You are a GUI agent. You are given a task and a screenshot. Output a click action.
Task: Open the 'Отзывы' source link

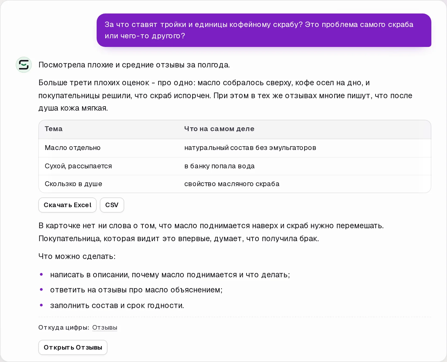coord(105,327)
